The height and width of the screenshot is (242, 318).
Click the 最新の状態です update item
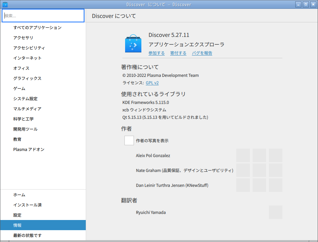(x=43, y=235)
